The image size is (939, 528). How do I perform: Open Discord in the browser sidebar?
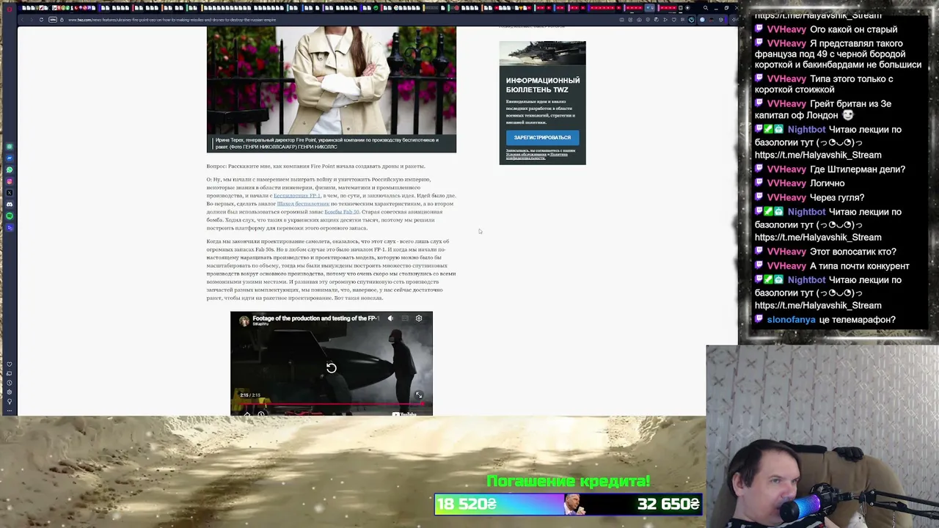(10, 205)
